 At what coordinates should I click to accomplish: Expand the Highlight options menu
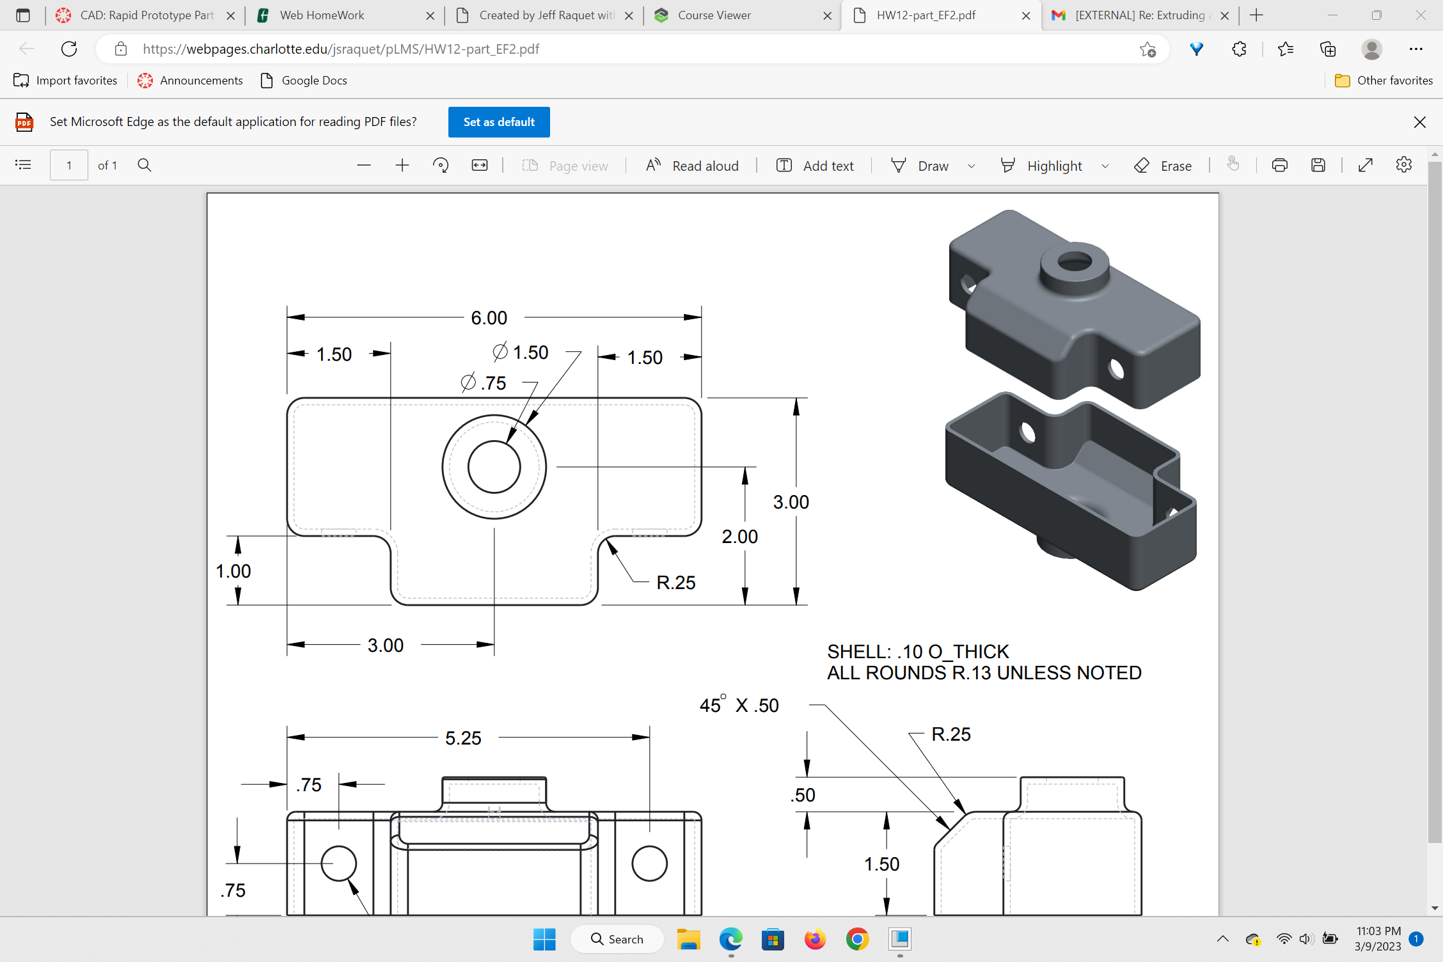tap(1106, 165)
